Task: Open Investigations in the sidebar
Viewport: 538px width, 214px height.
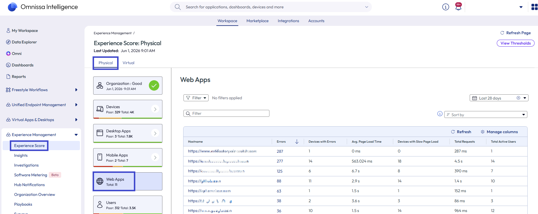Action: click(26, 165)
